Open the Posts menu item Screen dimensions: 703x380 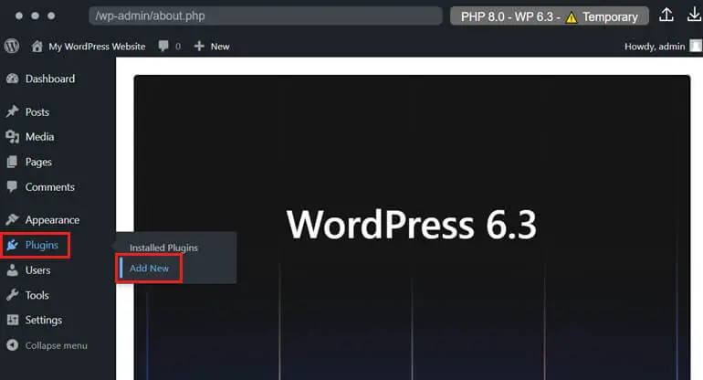click(x=37, y=112)
